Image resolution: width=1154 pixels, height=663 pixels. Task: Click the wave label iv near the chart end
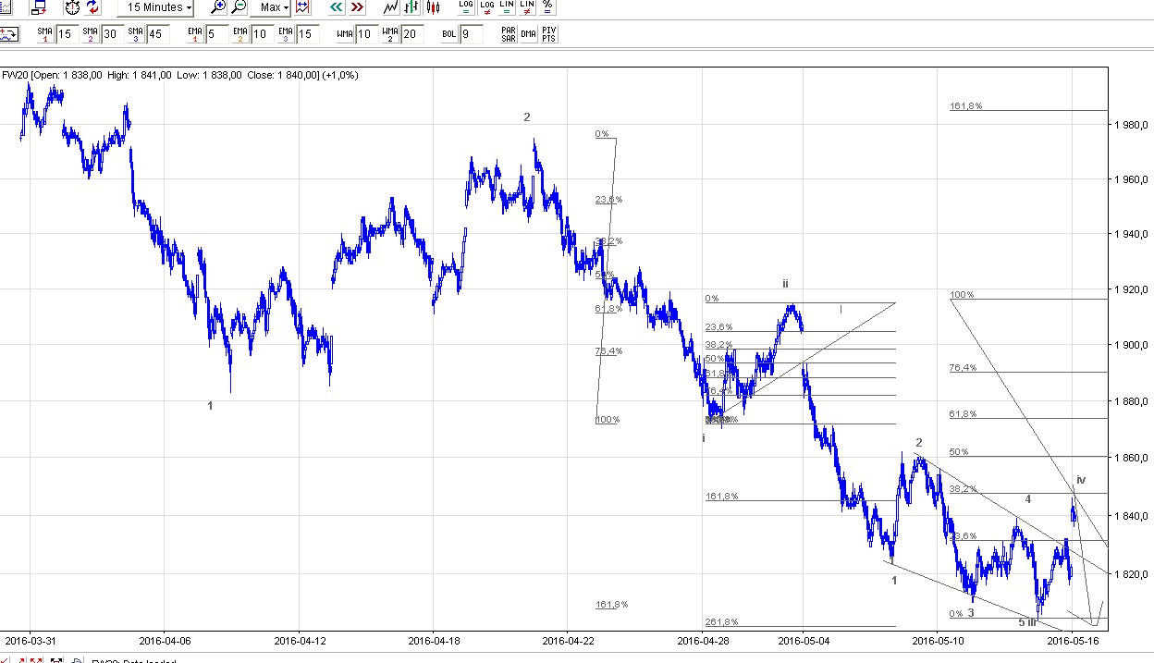(x=1080, y=479)
